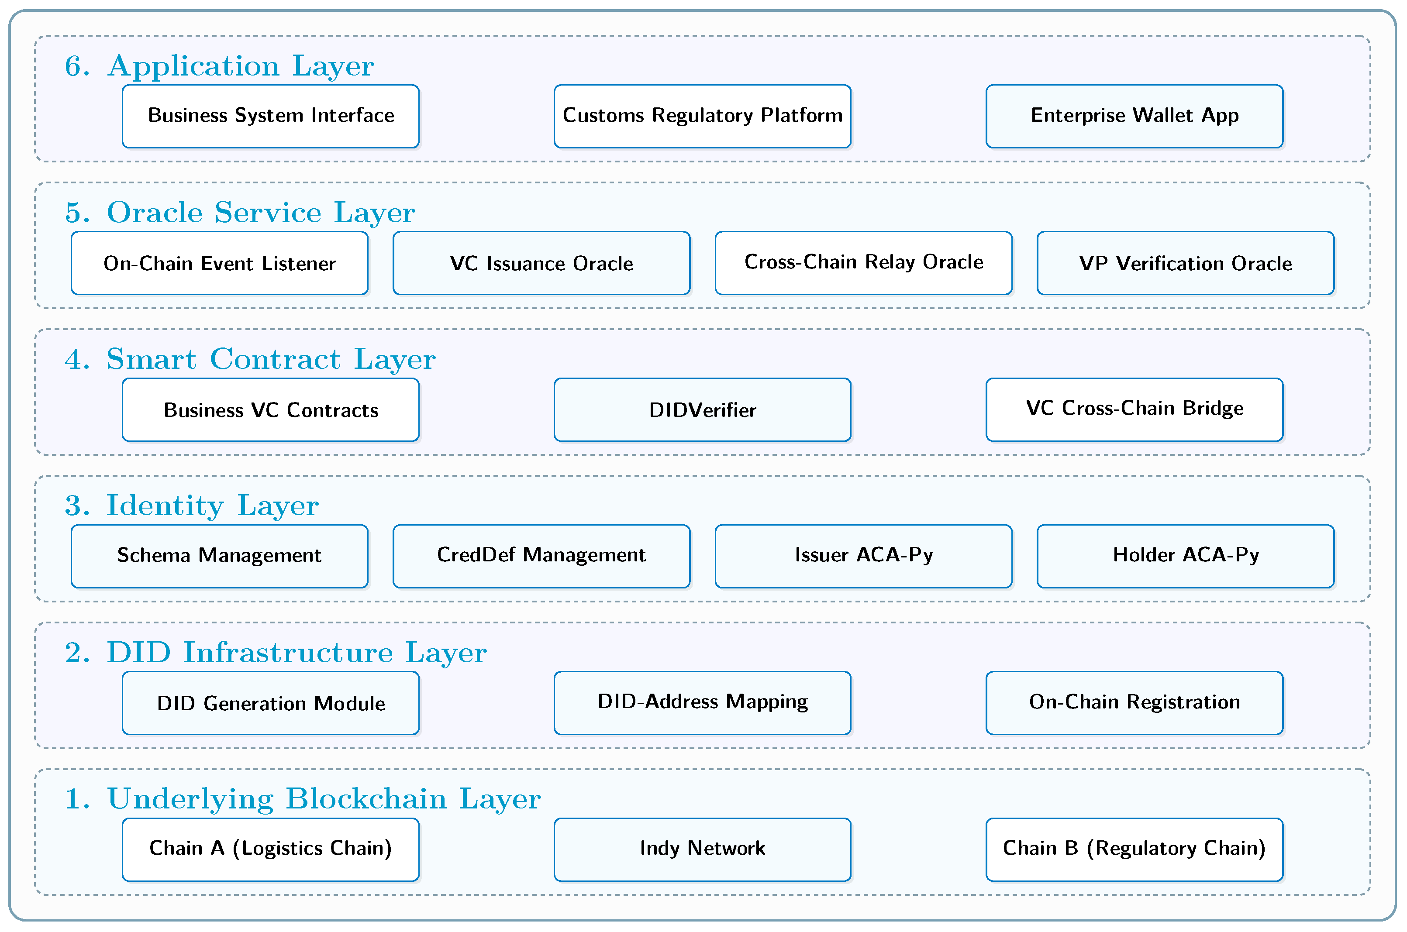The image size is (1407, 932).
Task: Click the Indy Network box
Action: pyautogui.click(x=703, y=850)
